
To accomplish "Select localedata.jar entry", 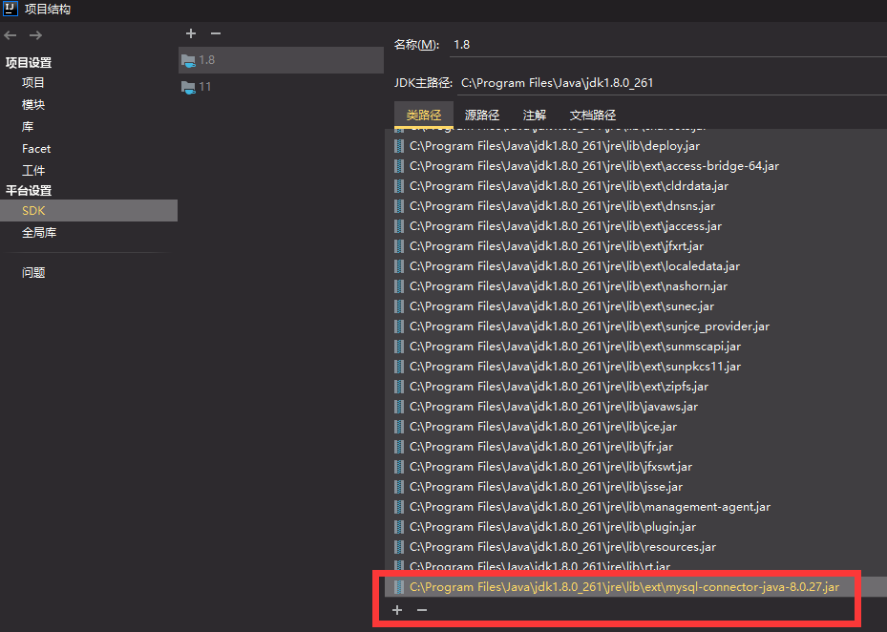I will coord(636,266).
